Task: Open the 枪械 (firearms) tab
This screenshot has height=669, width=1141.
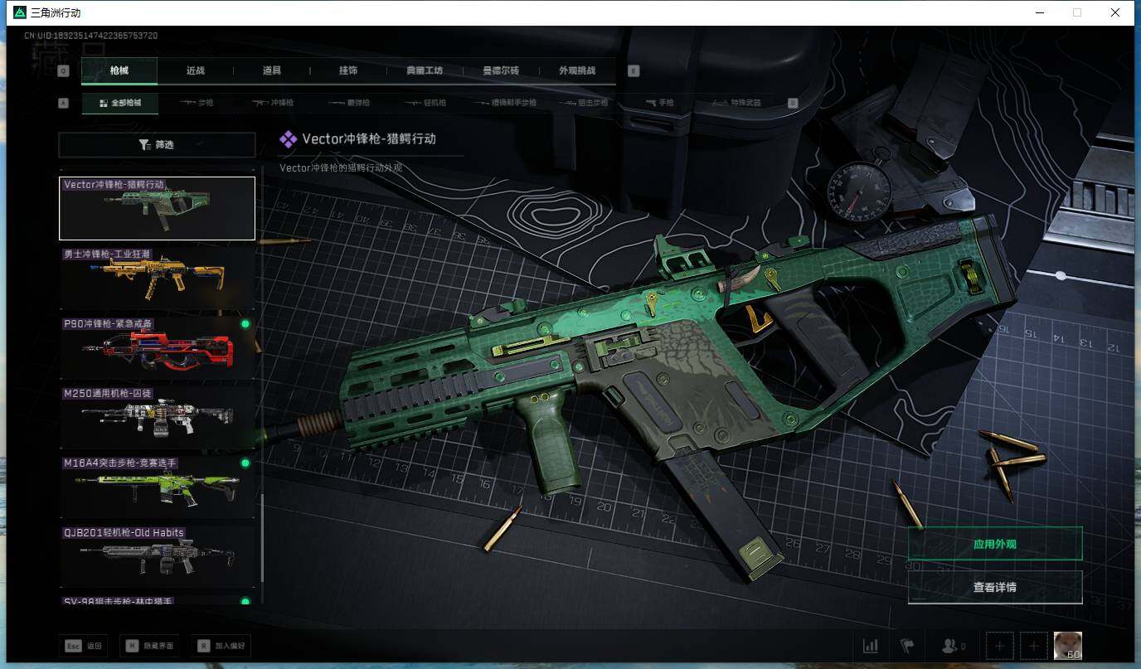Action: pyautogui.click(x=119, y=70)
